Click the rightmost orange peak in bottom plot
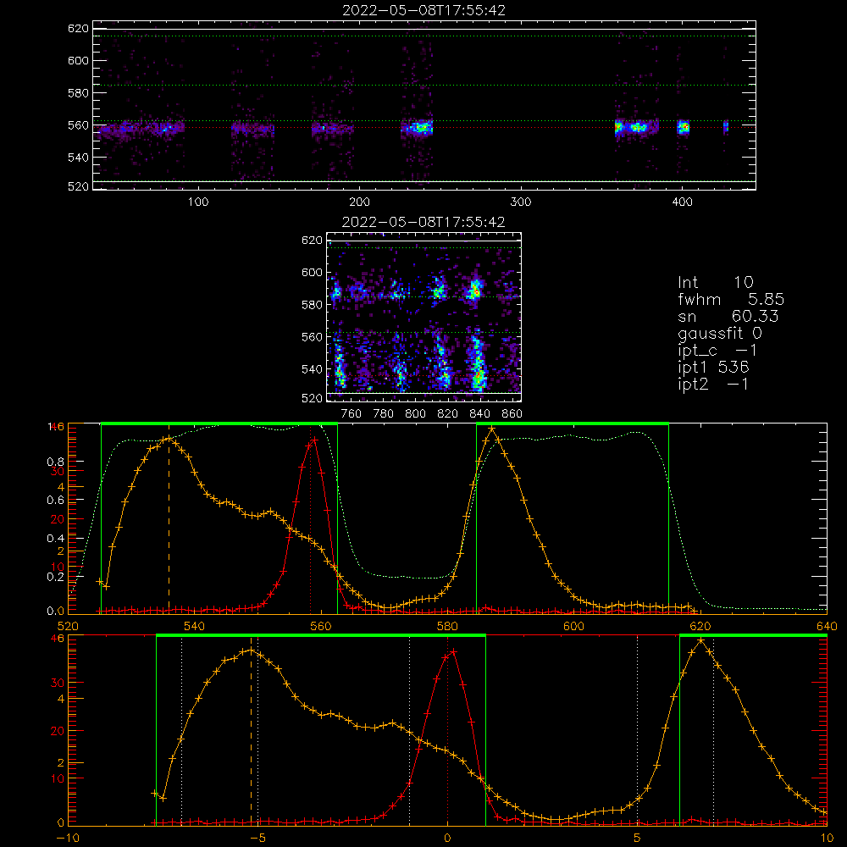This screenshot has height=847, width=847. [700, 640]
